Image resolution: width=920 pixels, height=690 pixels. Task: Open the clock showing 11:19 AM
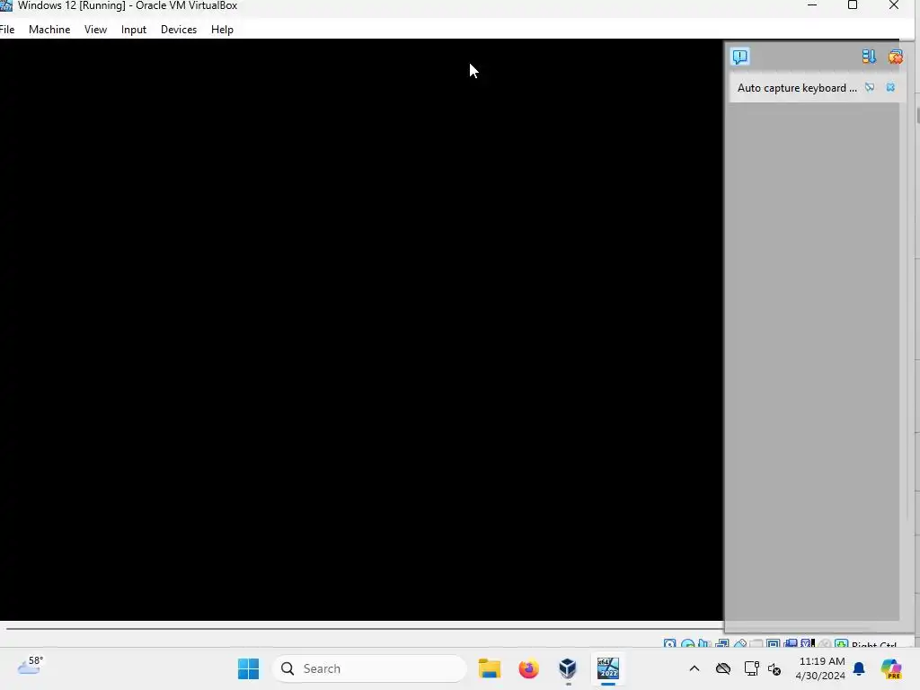click(820, 668)
